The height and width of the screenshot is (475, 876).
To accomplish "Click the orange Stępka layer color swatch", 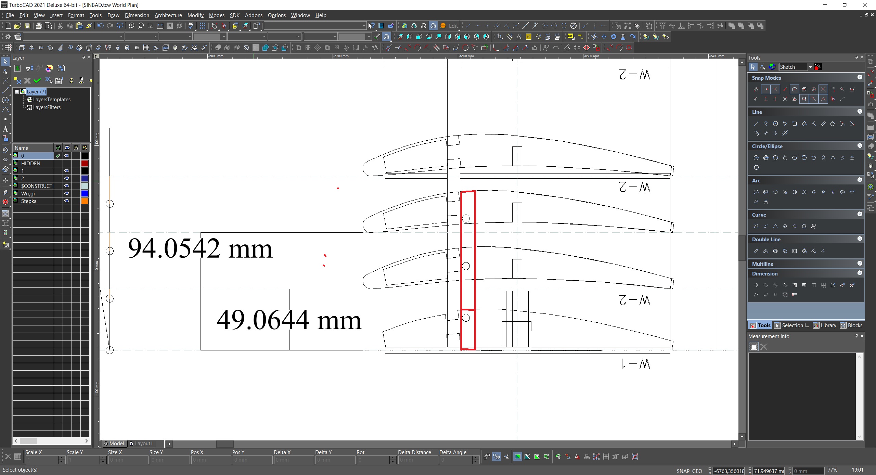I will pos(85,201).
